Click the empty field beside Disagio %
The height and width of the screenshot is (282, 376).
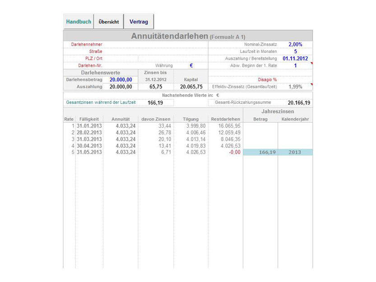pos(295,79)
